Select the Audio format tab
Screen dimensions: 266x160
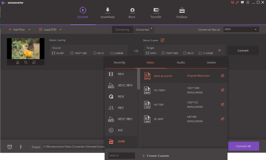pyautogui.click(x=181, y=62)
